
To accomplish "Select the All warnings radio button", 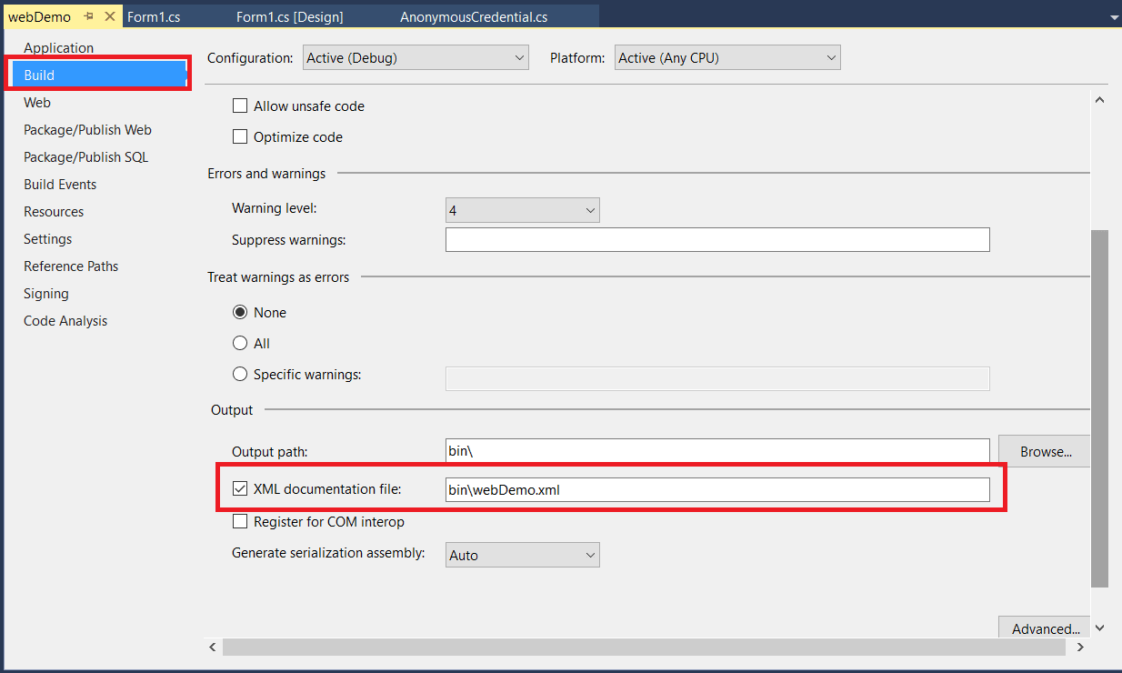I will [x=240, y=344].
